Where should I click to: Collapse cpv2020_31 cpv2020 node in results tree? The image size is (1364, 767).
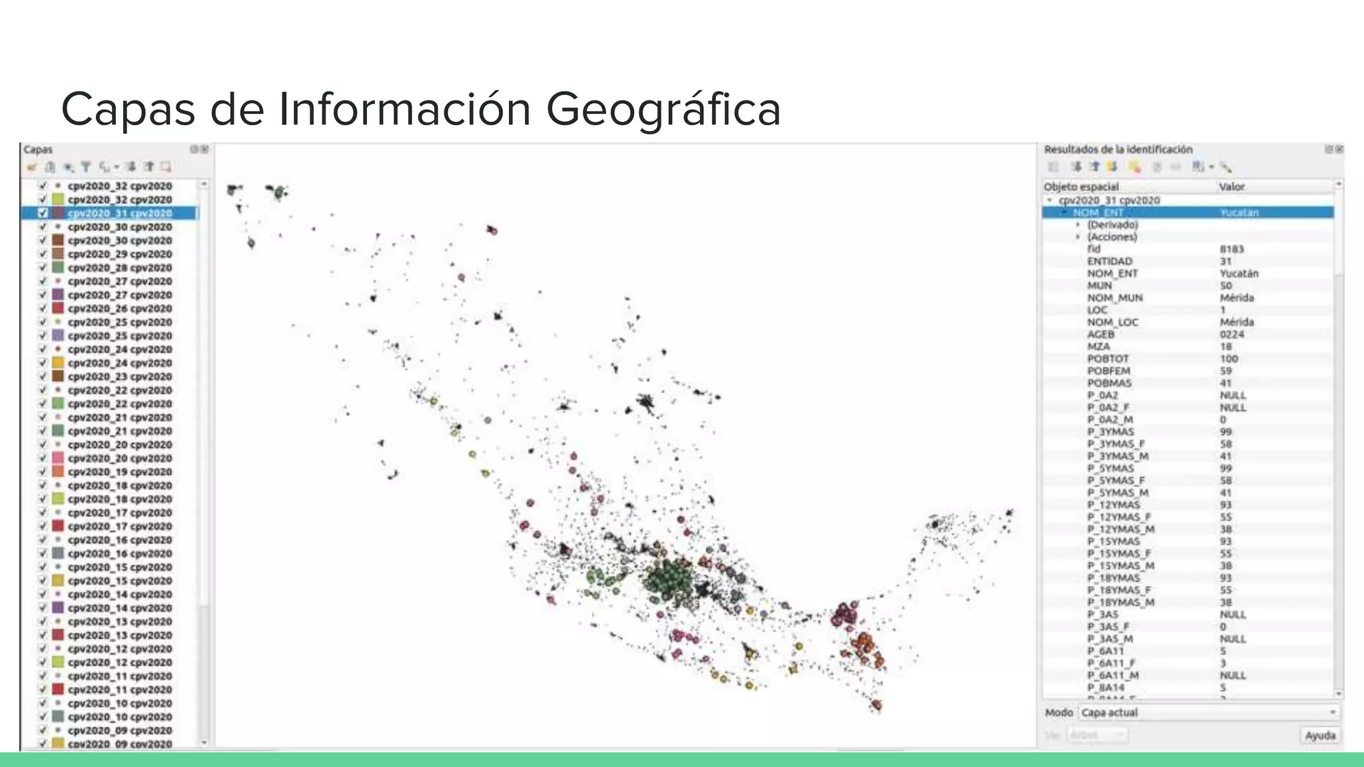[x=1050, y=200]
